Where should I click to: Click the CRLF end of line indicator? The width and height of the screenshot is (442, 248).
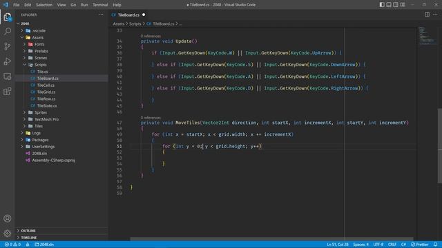coord(392,245)
